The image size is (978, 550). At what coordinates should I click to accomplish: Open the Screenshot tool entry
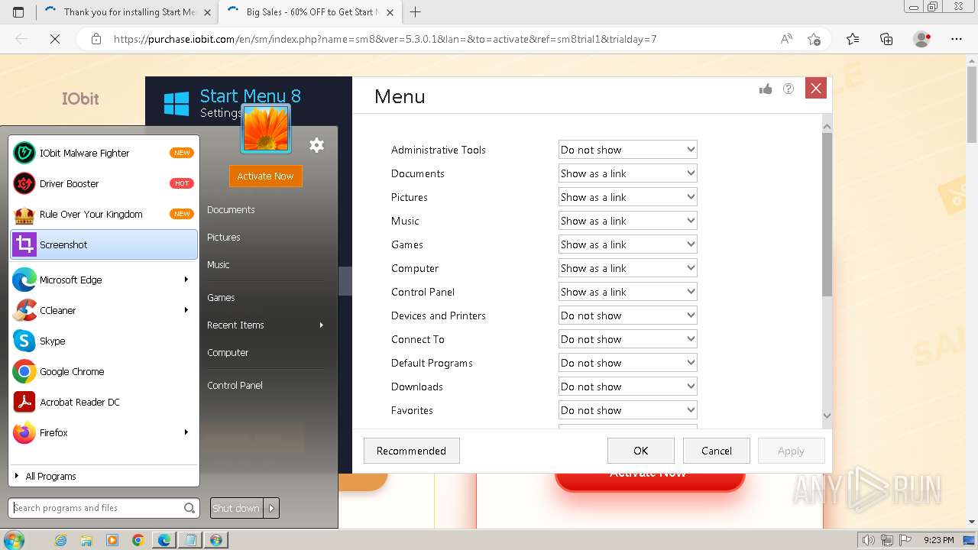(104, 244)
